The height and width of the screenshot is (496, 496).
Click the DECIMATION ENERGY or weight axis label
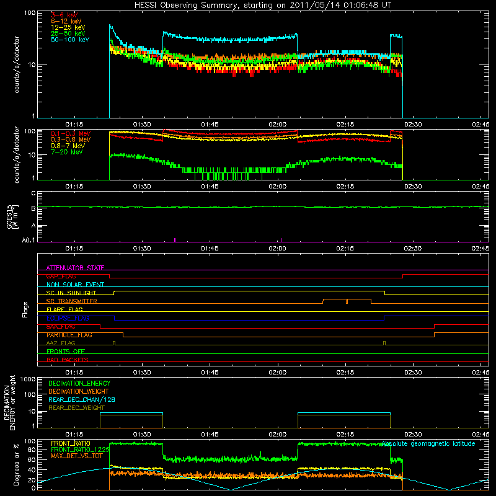pyautogui.click(x=10, y=402)
